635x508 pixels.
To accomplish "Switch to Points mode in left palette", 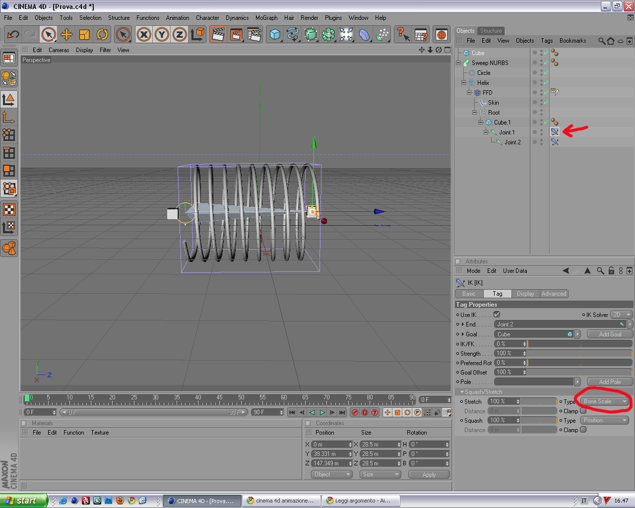I will pyautogui.click(x=9, y=135).
